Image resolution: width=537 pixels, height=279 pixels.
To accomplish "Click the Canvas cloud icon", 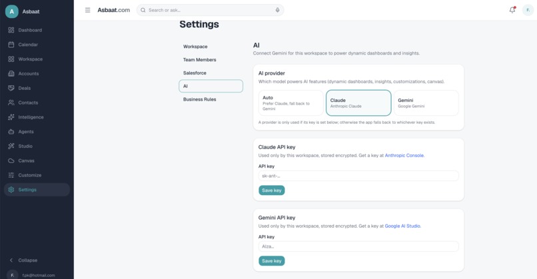I will [x=11, y=160].
